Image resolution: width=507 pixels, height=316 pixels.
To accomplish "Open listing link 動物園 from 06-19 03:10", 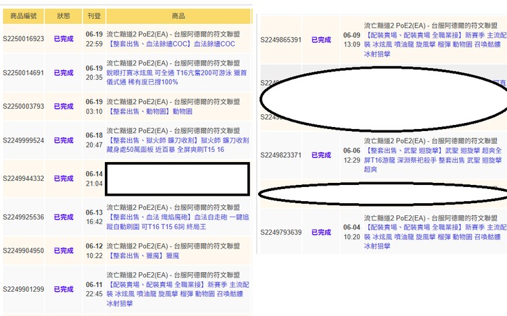I will pyautogui.click(x=149, y=111).
